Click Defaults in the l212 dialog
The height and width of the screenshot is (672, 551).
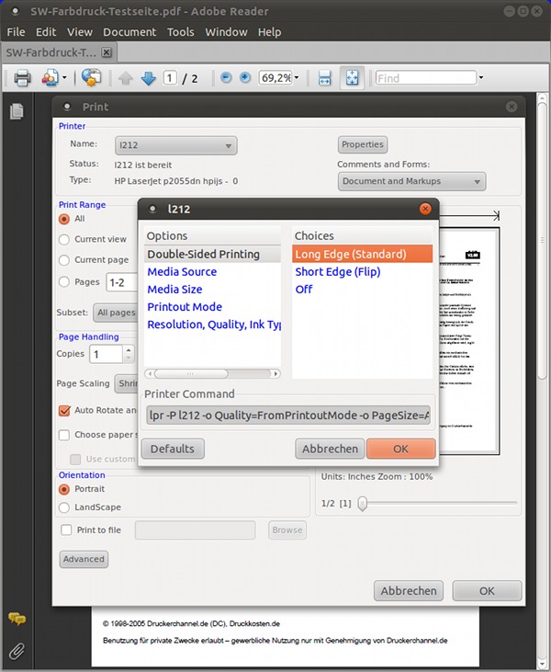tap(173, 449)
